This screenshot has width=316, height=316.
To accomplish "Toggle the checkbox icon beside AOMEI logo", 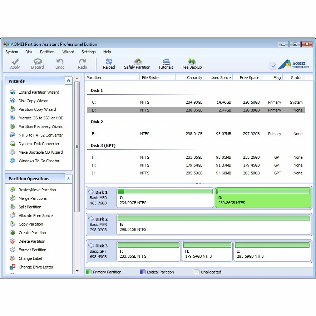I will pyautogui.click(x=272, y=66).
